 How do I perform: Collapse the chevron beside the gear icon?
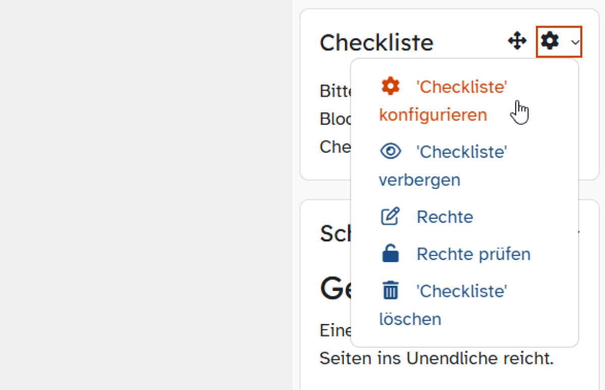click(575, 42)
